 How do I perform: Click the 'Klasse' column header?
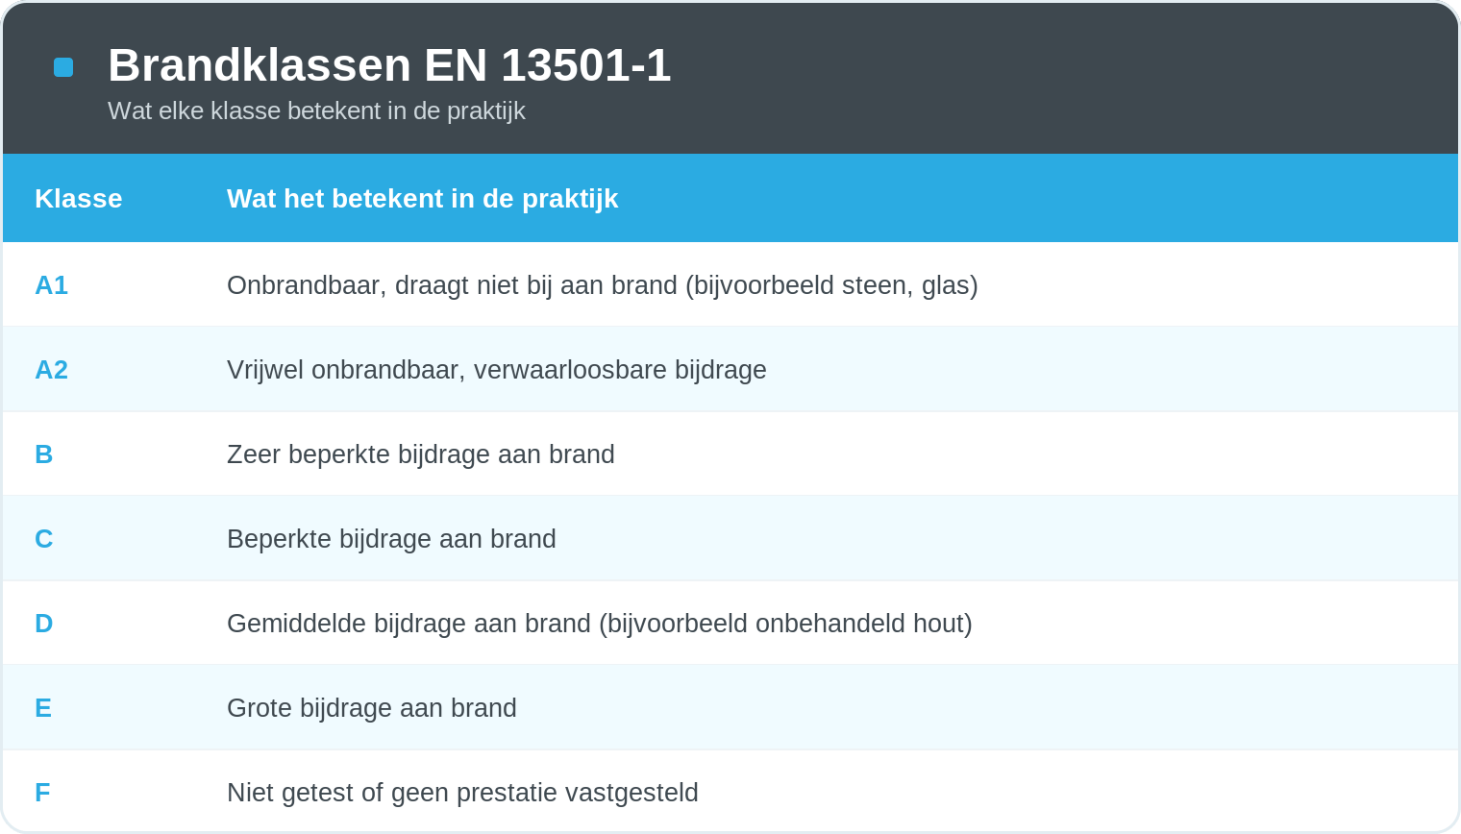[79, 198]
